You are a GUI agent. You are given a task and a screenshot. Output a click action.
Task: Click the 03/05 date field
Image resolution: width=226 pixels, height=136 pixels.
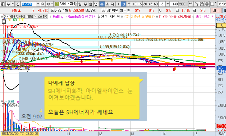tap(222, 4)
